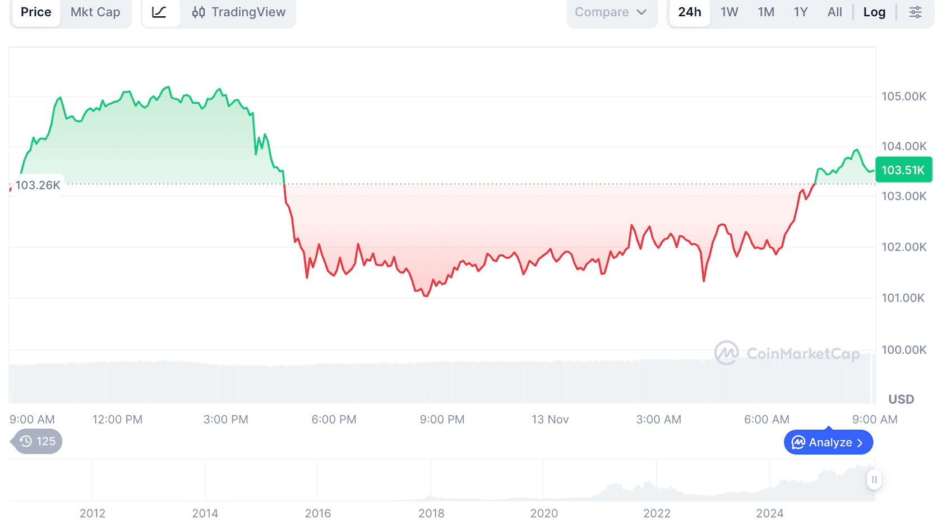Click the Analyze button
Viewport: 942px width, 529px height.
coord(828,442)
